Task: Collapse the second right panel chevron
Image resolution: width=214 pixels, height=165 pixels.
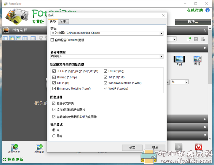Action: [x=205, y=48]
